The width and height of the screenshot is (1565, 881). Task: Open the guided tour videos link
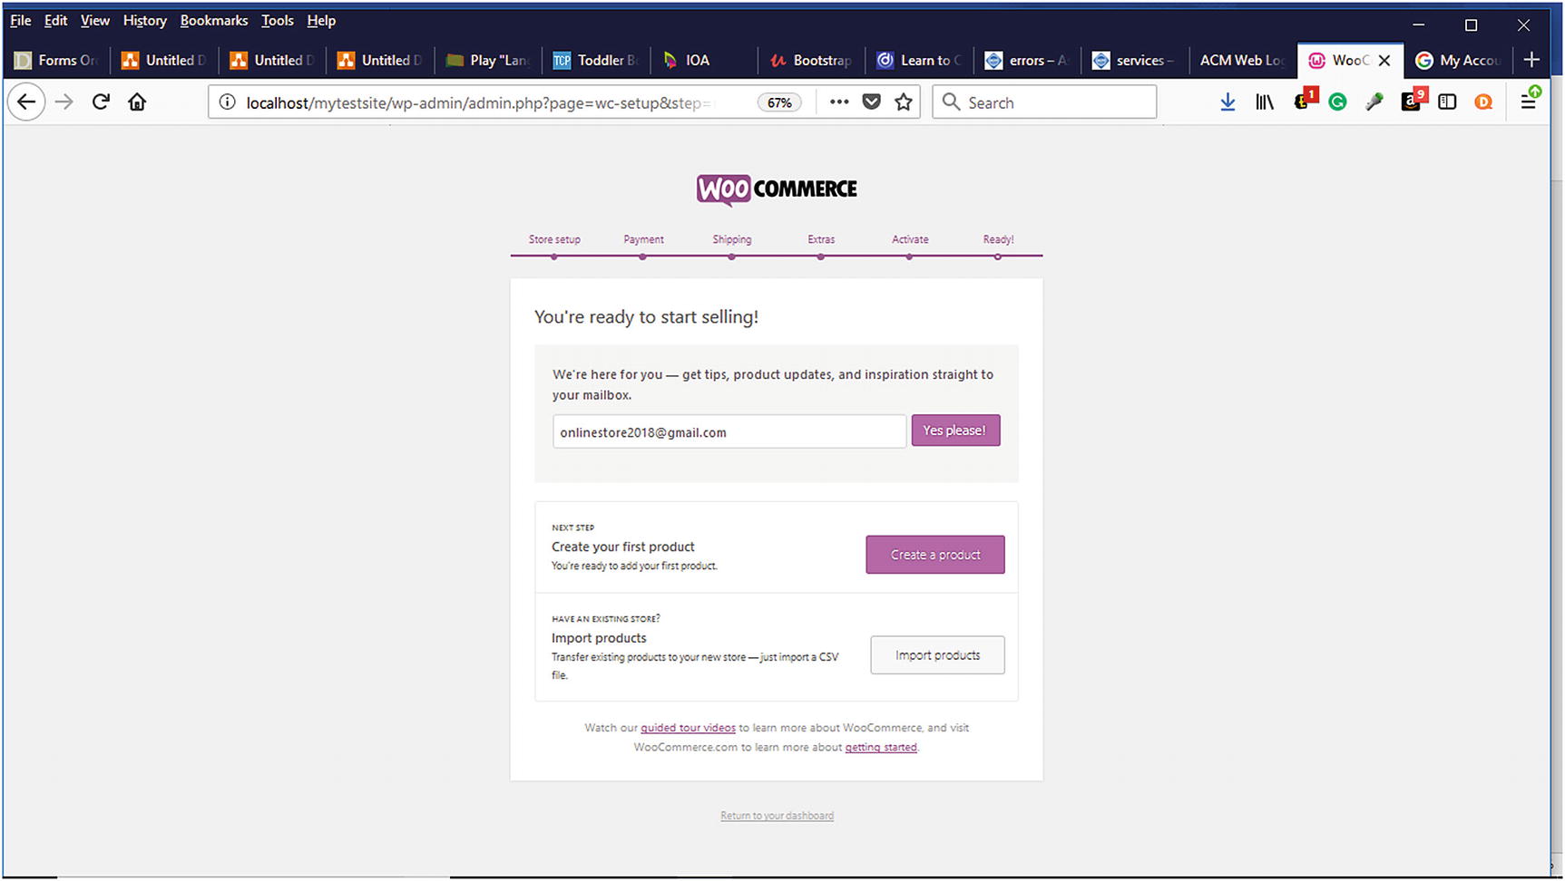688,728
